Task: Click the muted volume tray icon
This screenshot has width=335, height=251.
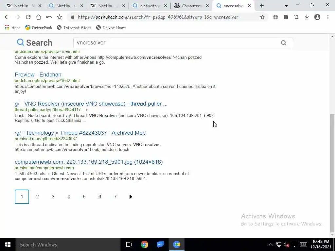Action: 287,244
